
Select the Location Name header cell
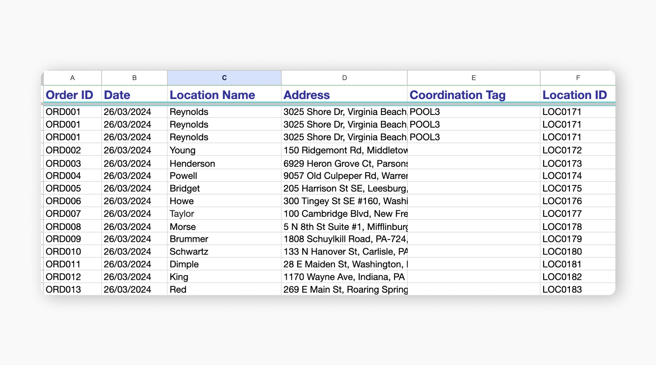(x=212, y=95)
